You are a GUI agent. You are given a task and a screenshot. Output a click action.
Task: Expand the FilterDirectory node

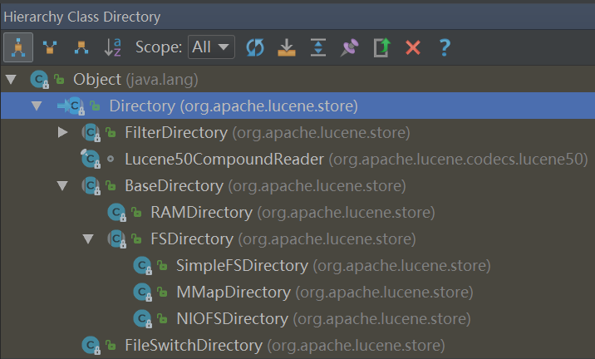coord(63,133)
